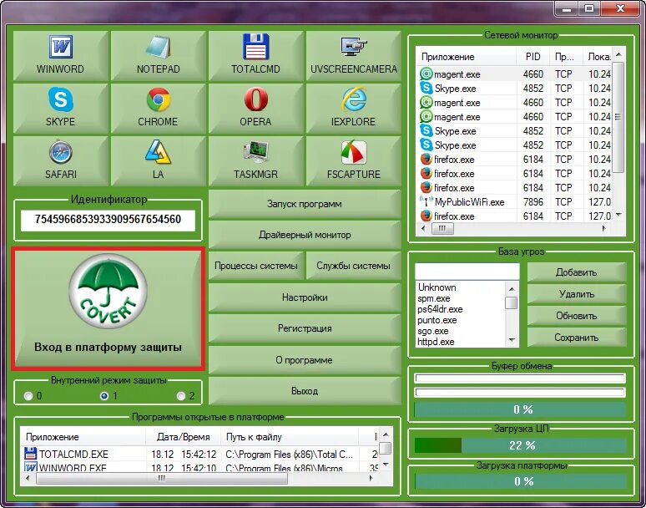The height and width of the screenshot is (508, 646).
Task: Open the SKYPE launcher tile
Action: tap(61, 109)
